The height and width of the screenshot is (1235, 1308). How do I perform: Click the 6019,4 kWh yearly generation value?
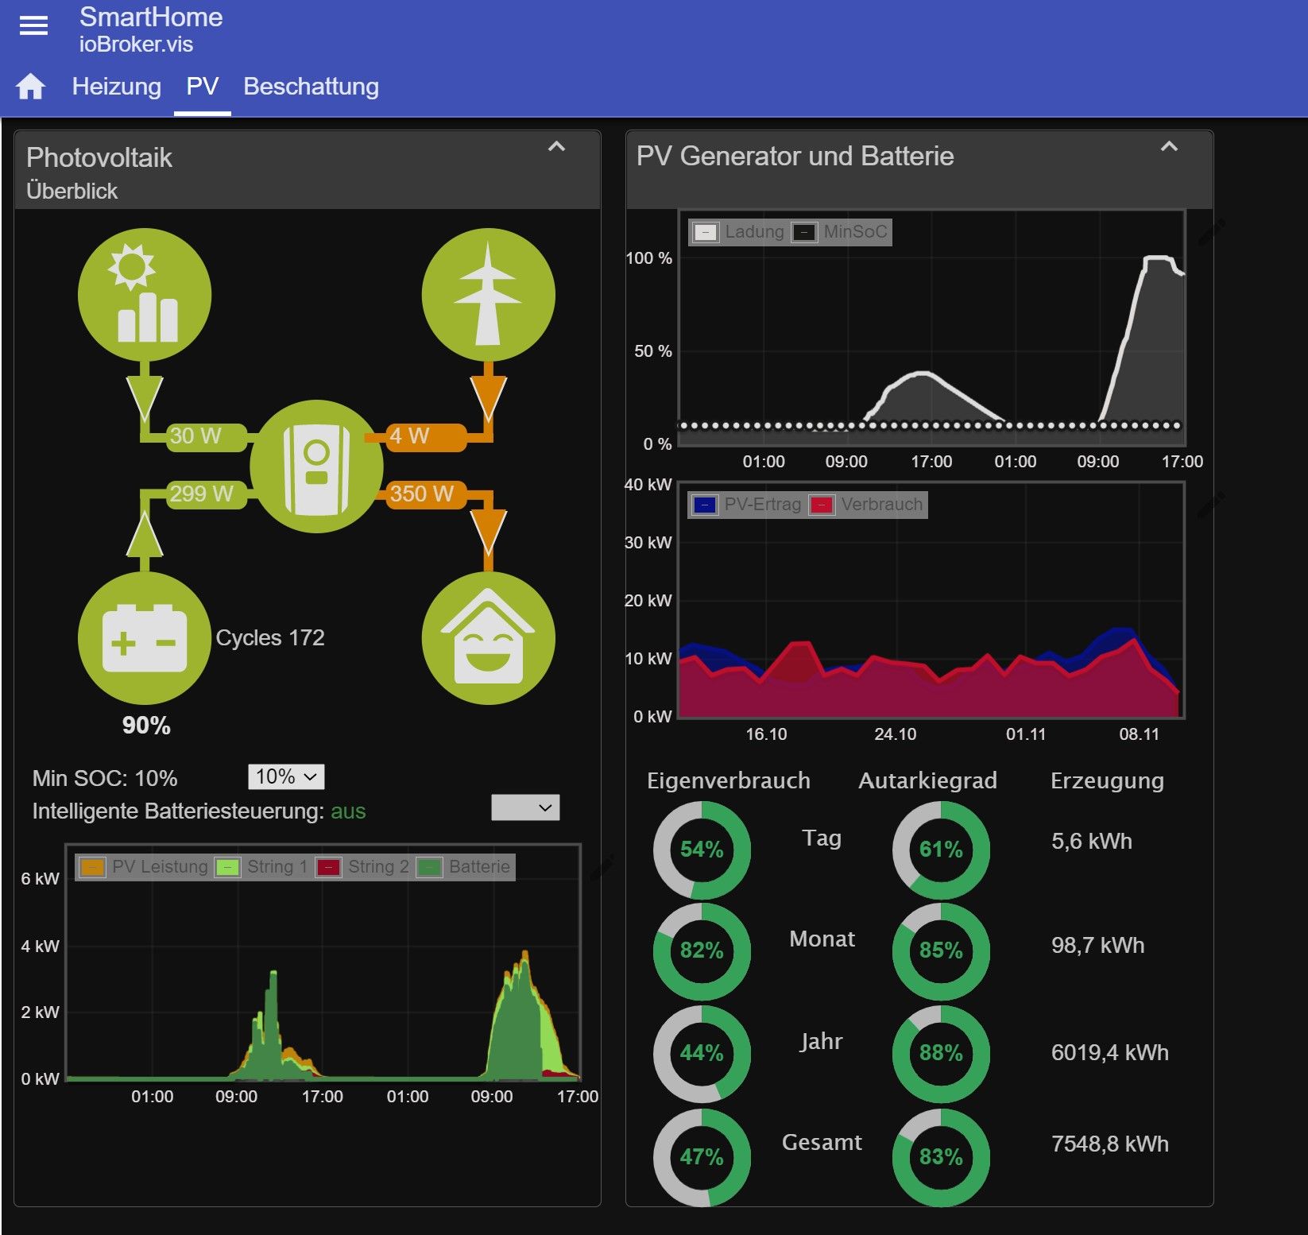[x=1110, y=1052]
